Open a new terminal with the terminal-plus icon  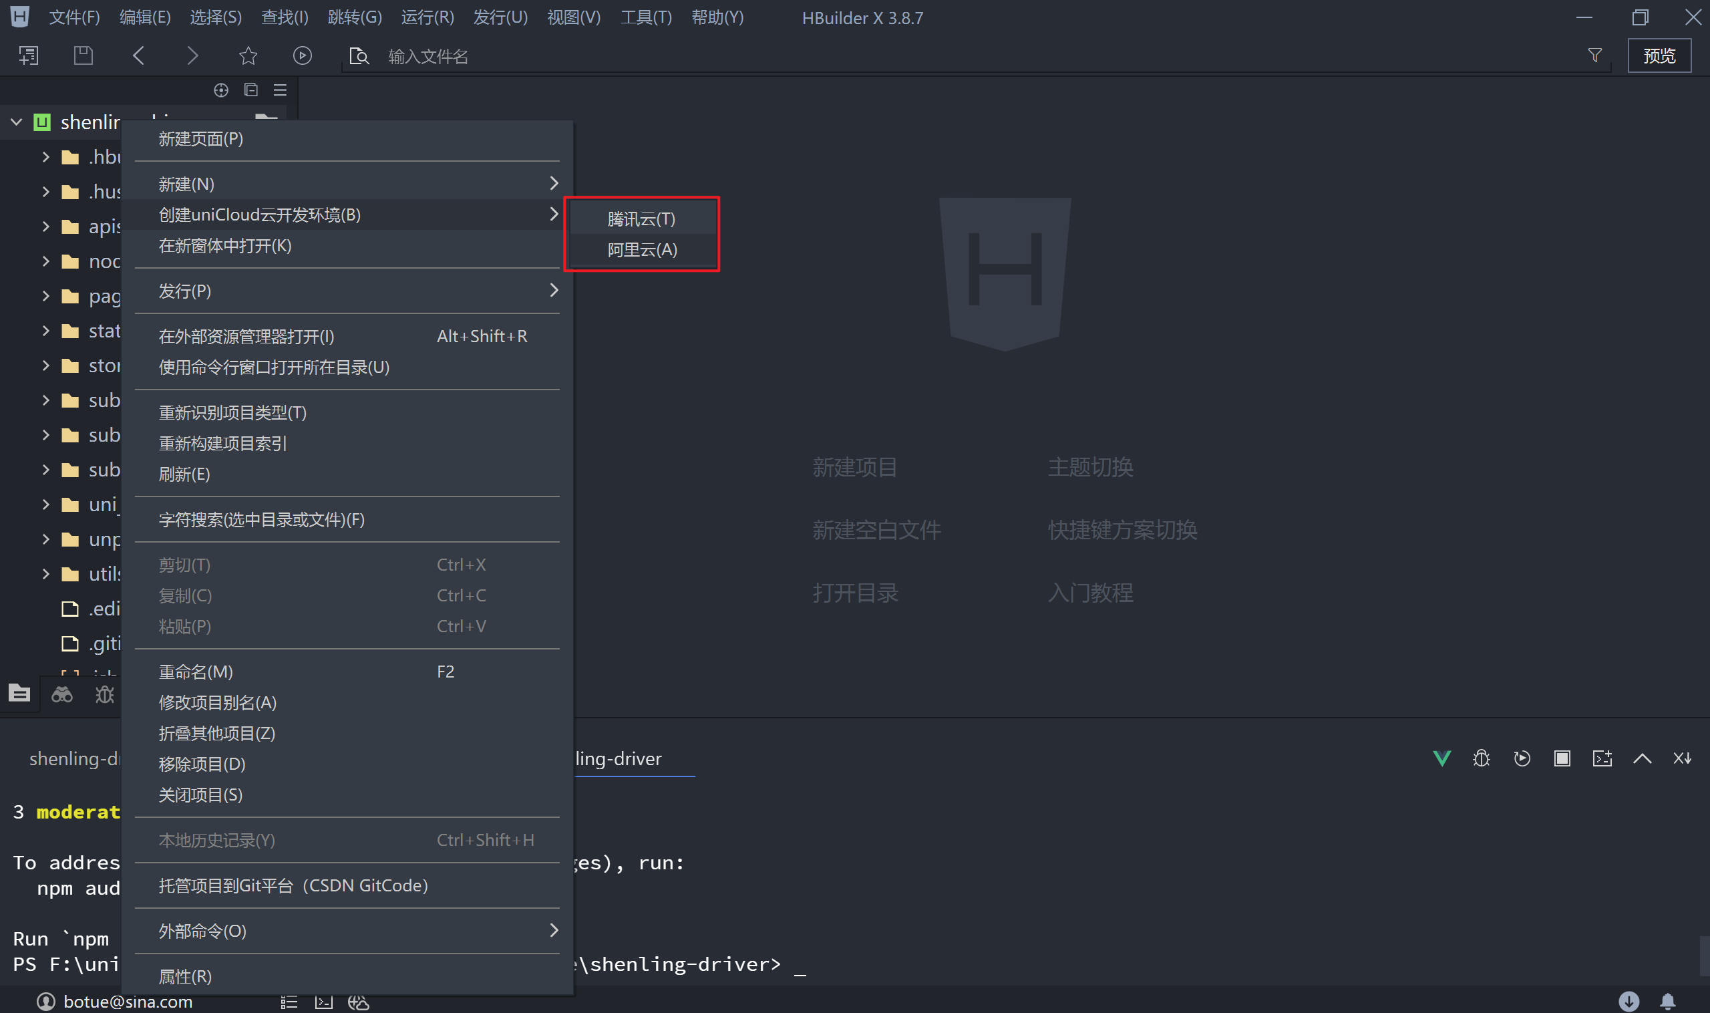(x=1602, y=758)
